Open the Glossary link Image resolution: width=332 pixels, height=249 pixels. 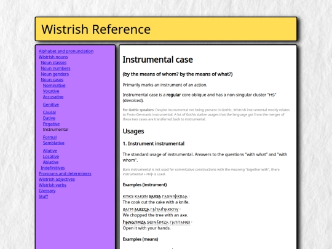tap(47, 191)
